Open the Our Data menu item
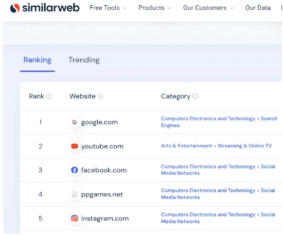 click(258, 8)
